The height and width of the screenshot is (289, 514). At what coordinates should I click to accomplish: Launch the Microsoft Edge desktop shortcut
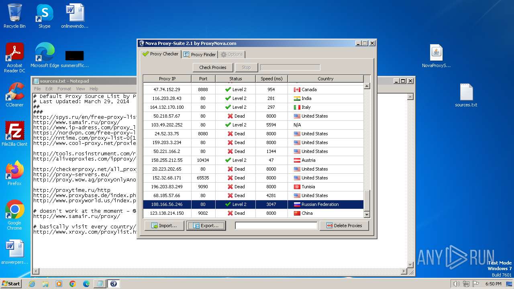click(x=45, y=55)
